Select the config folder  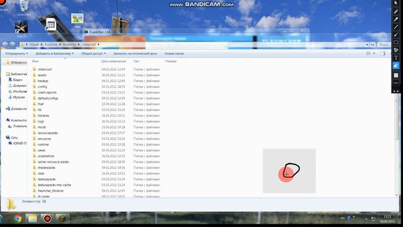tap(42, 87)
